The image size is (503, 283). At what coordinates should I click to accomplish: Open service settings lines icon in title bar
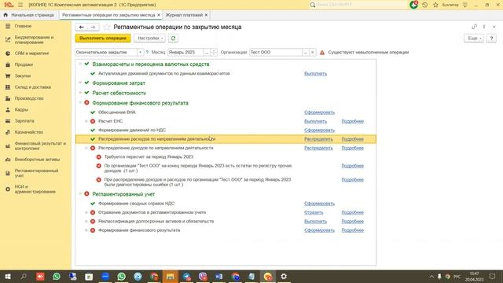tap(465, 5)
